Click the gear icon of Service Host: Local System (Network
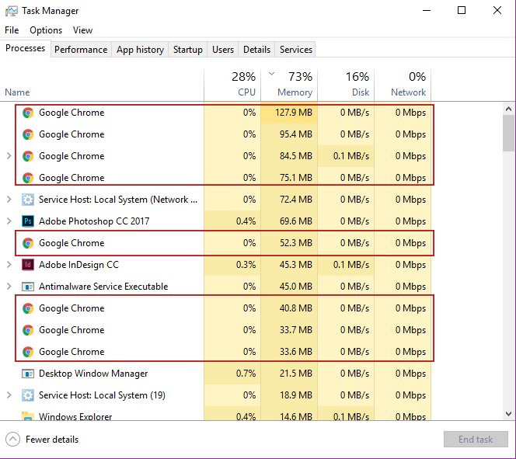The height and width of the screenshot is (459, 516). click(28, 200)
